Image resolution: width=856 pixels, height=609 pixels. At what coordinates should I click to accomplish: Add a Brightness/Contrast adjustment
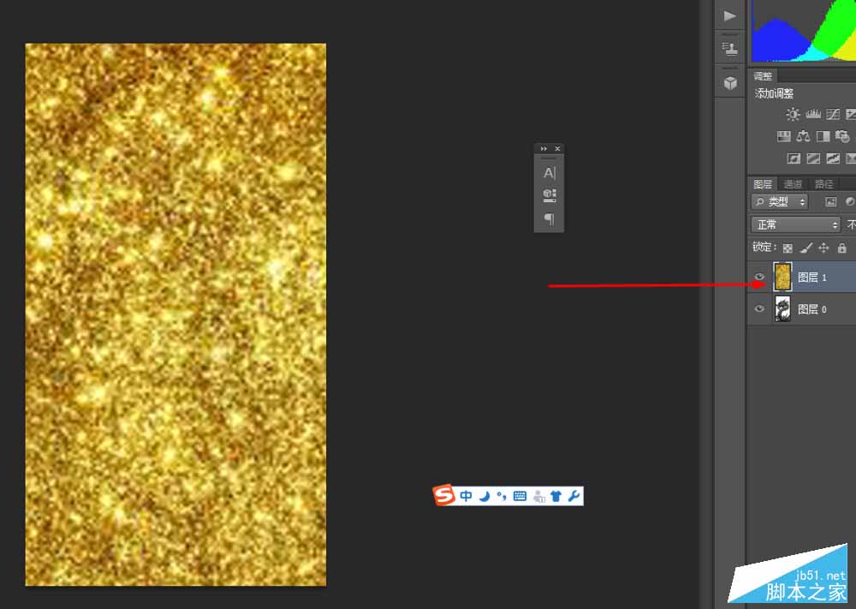pyautogui.click(x=793, y=114)
